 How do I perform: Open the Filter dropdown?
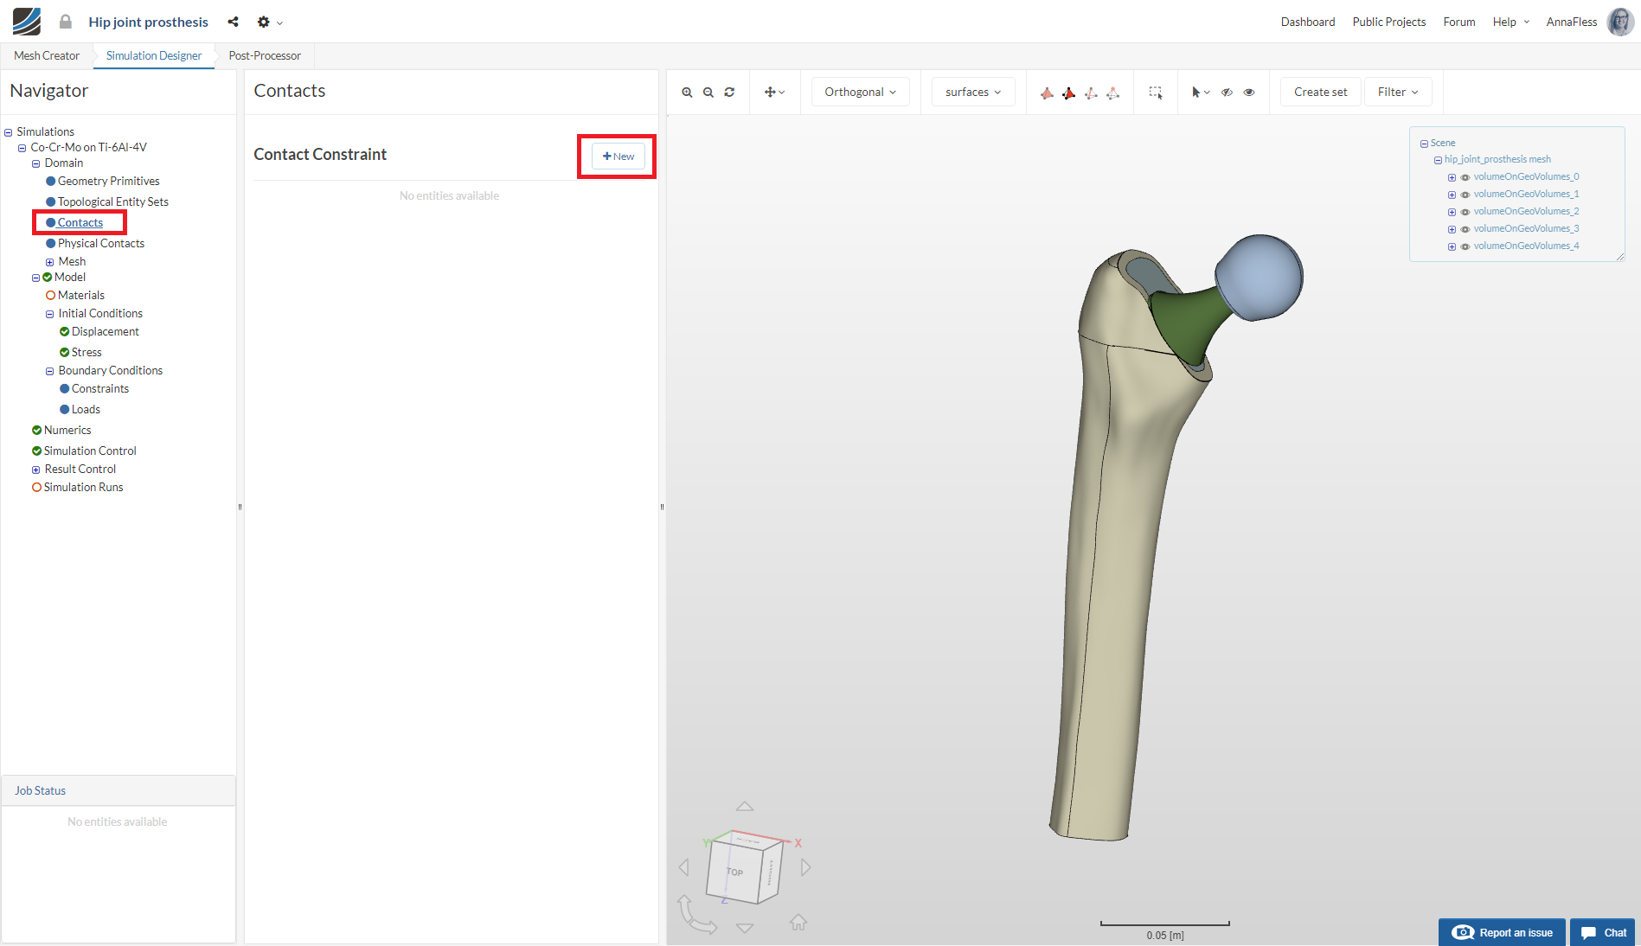pyautogui.click(x=1398, y=92)
